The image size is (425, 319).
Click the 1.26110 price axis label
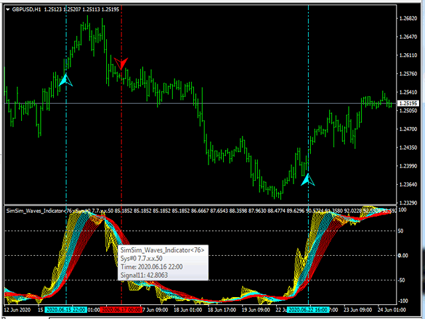(x=408, y=55)
